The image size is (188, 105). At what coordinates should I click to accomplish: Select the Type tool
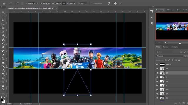coord(3,74)
